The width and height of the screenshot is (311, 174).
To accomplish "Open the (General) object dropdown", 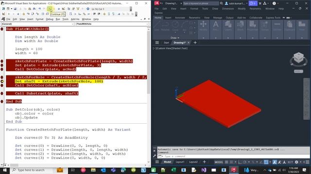I will [x=37, y=24].
